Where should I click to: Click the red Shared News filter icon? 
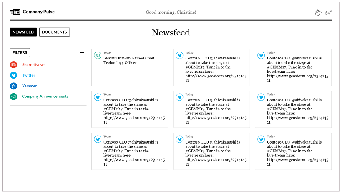pos(14,65)
